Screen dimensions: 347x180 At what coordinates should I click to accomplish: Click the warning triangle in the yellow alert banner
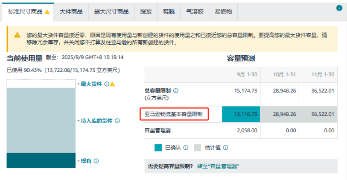tap(17, 35)
